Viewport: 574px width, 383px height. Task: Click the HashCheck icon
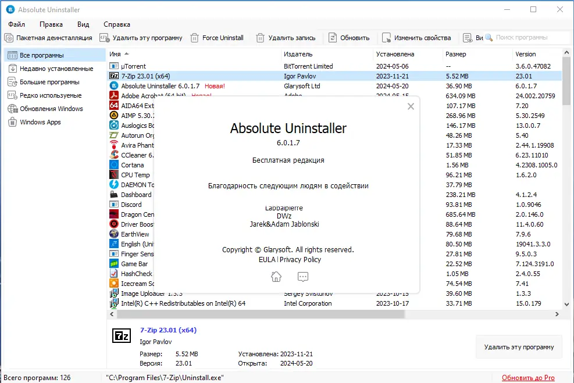pyautogui.click(x=114, y=274)
